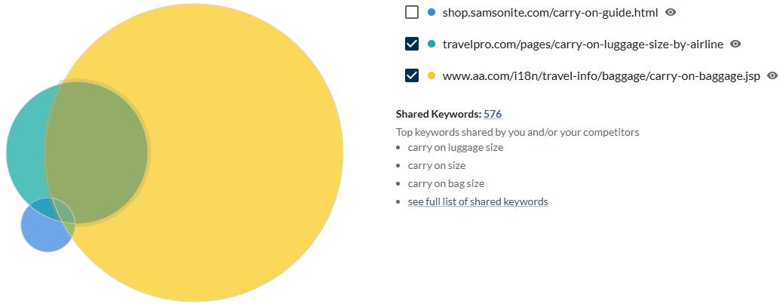
Task: Click the teal legend dot for travelpro
Action: 431,44
